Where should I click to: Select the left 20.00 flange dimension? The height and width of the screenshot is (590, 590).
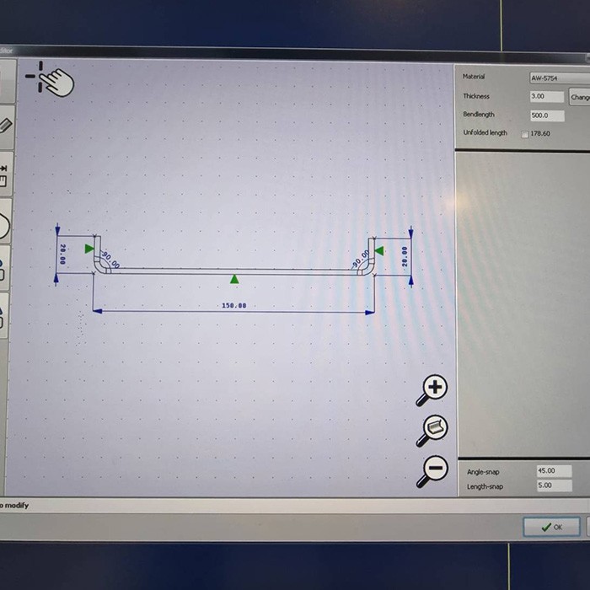click(x=62, y=254)
